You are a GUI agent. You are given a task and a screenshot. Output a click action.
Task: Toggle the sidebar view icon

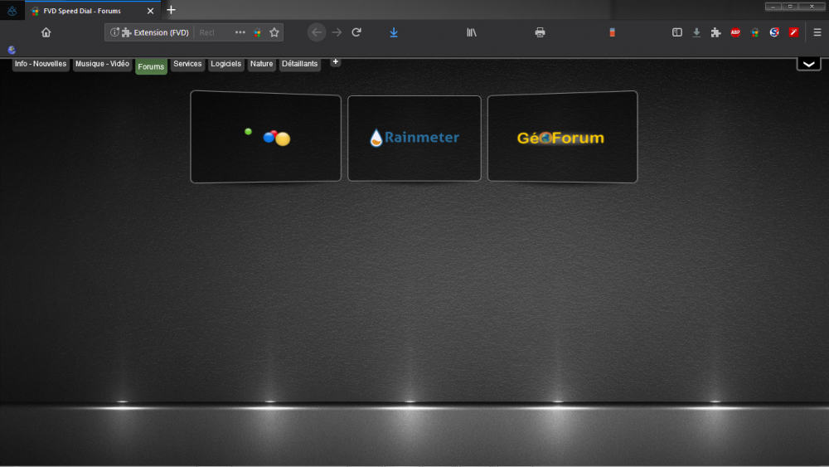[x=676, y=32]
